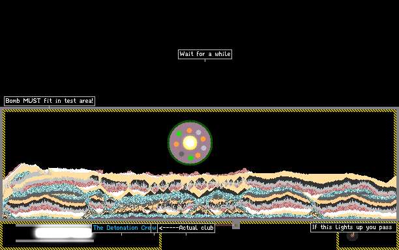The image size is (399, 250).
Task: Click the red dotted wire beside the gray box
Action: tap(224, 225)
